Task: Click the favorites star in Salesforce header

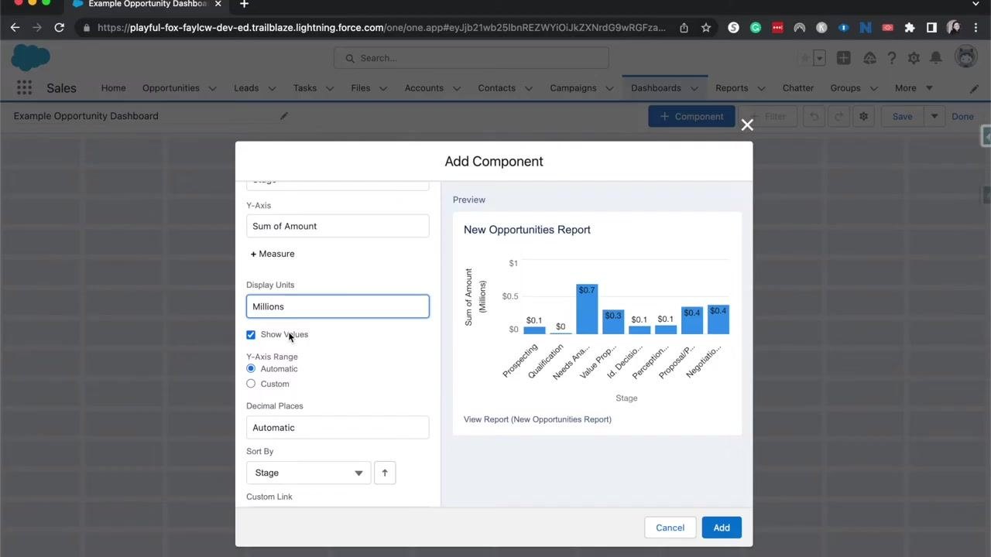Action: [805, 58]
